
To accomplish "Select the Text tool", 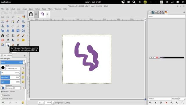I will point(3,36).
